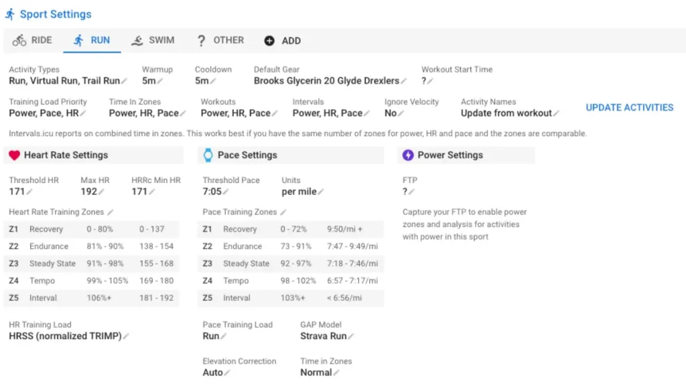Click the lightning icon on Power Settings panel
Image resolution: width=686 pixels, height=386 pixels.
407,155
